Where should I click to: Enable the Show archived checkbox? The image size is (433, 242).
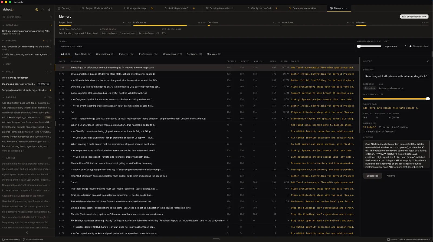click(411, 47)
